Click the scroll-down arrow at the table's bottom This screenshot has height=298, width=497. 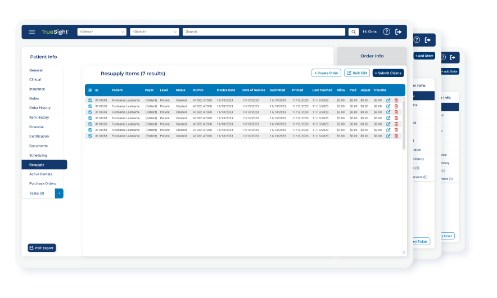pyautogui.click(x=404, y=252)
